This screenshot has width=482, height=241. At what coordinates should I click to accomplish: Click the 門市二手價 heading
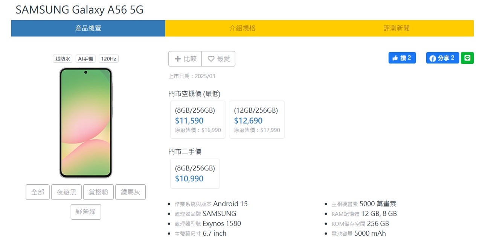tap(185, 152)
